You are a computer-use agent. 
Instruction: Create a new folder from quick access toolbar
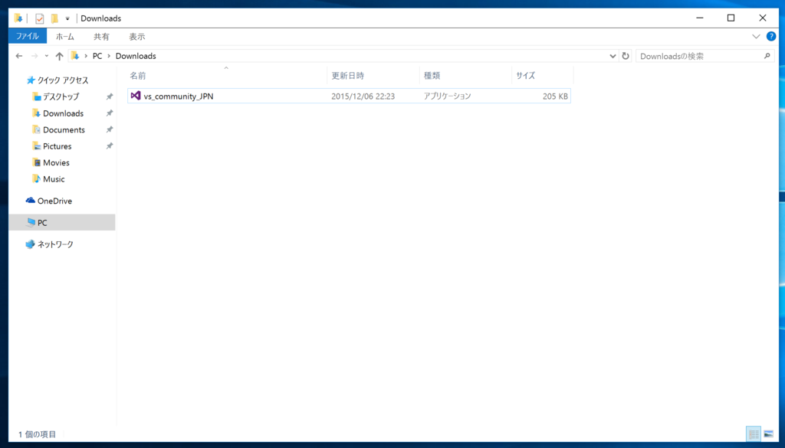[x=54, y=18]
